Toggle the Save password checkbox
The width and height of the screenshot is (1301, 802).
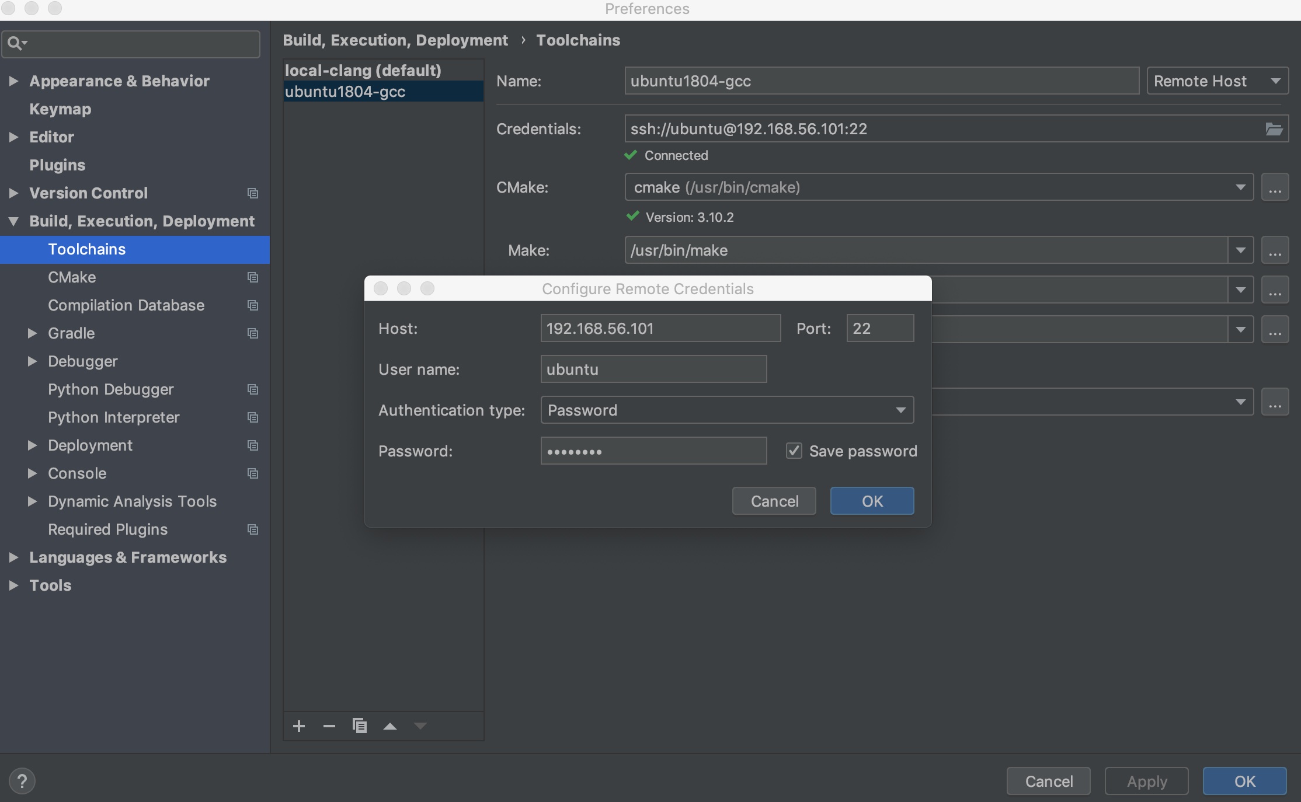tap(794, 451)
